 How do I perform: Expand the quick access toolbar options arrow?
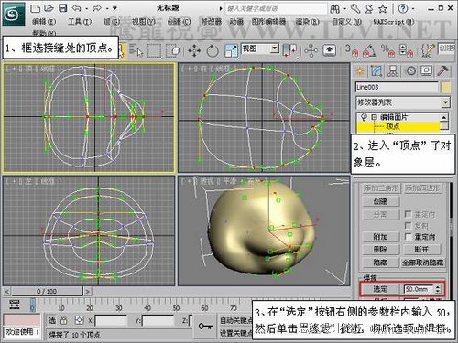114,8
